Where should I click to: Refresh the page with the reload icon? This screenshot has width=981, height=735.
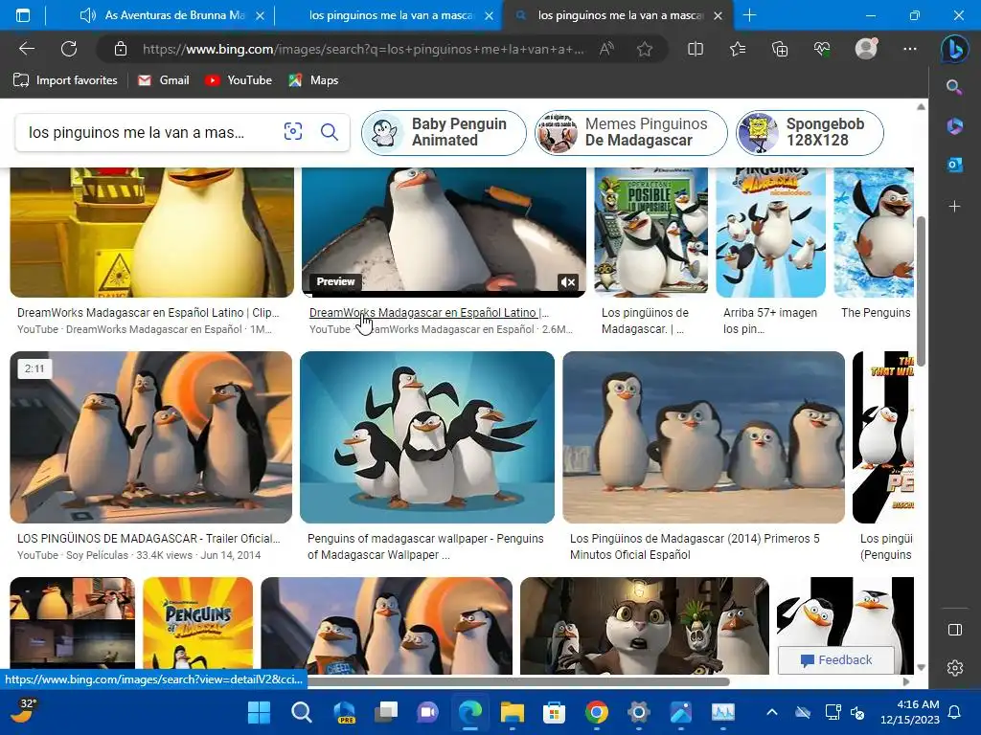click(x=69, y=49)
